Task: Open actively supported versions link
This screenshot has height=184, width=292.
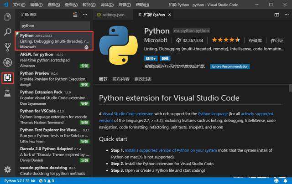Action: coord(257,114)
